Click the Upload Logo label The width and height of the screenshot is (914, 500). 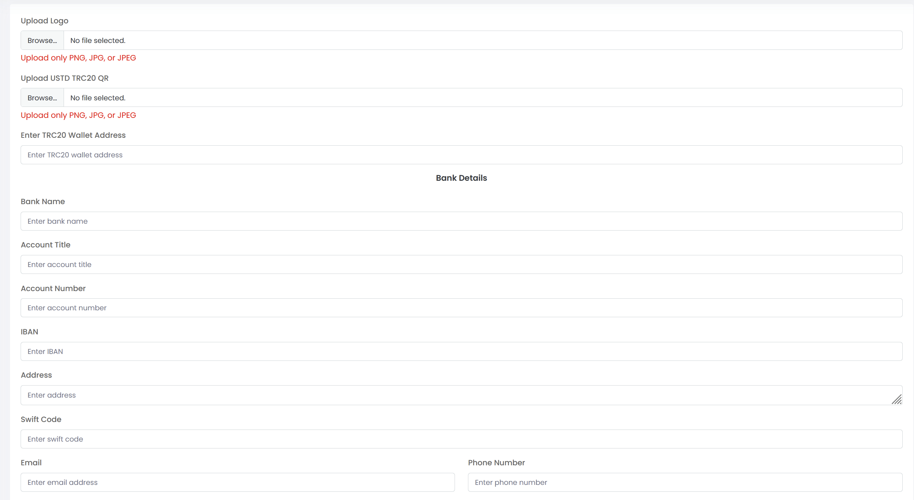tap(44, 21)
